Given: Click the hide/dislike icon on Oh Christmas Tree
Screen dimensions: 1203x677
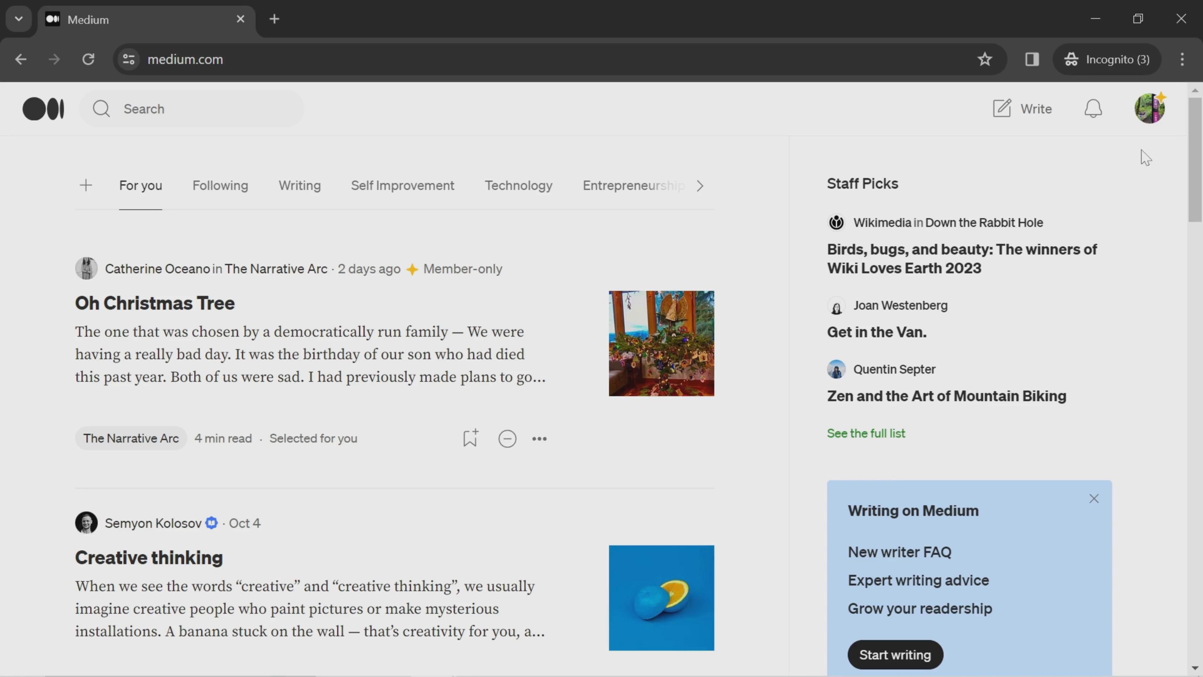Looking at the screenshot, I should pyautogui.click(x=507, y=438).
